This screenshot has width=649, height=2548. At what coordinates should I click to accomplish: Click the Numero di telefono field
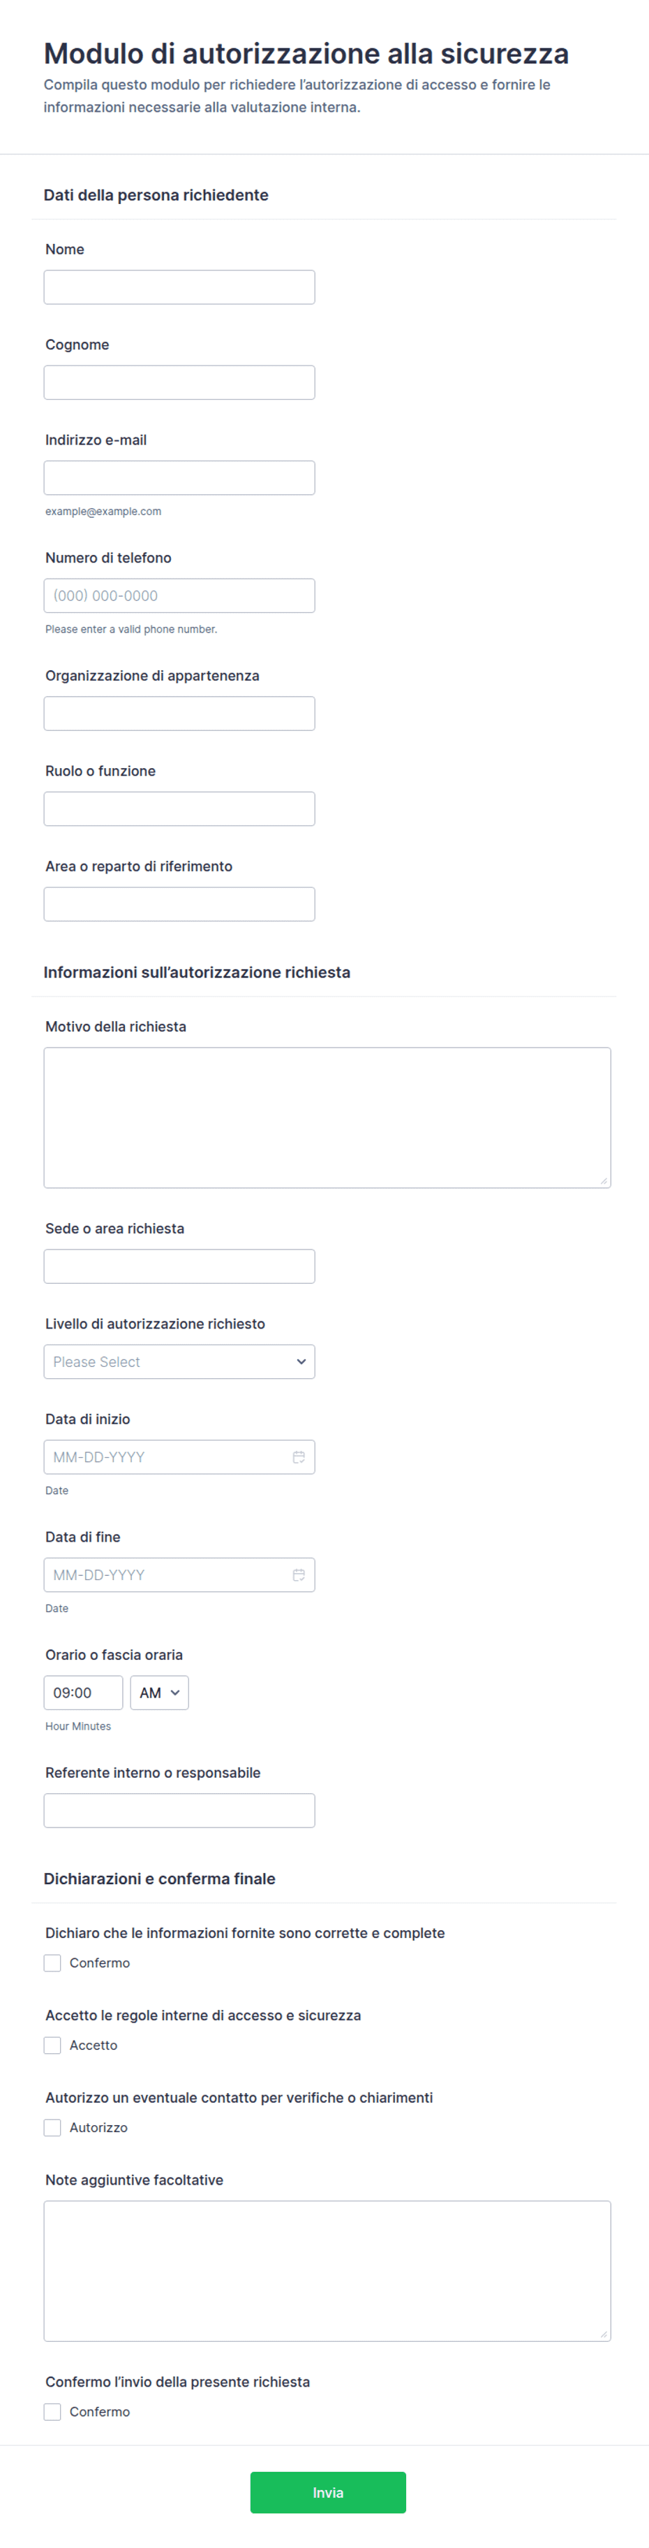tap(179, 595)
